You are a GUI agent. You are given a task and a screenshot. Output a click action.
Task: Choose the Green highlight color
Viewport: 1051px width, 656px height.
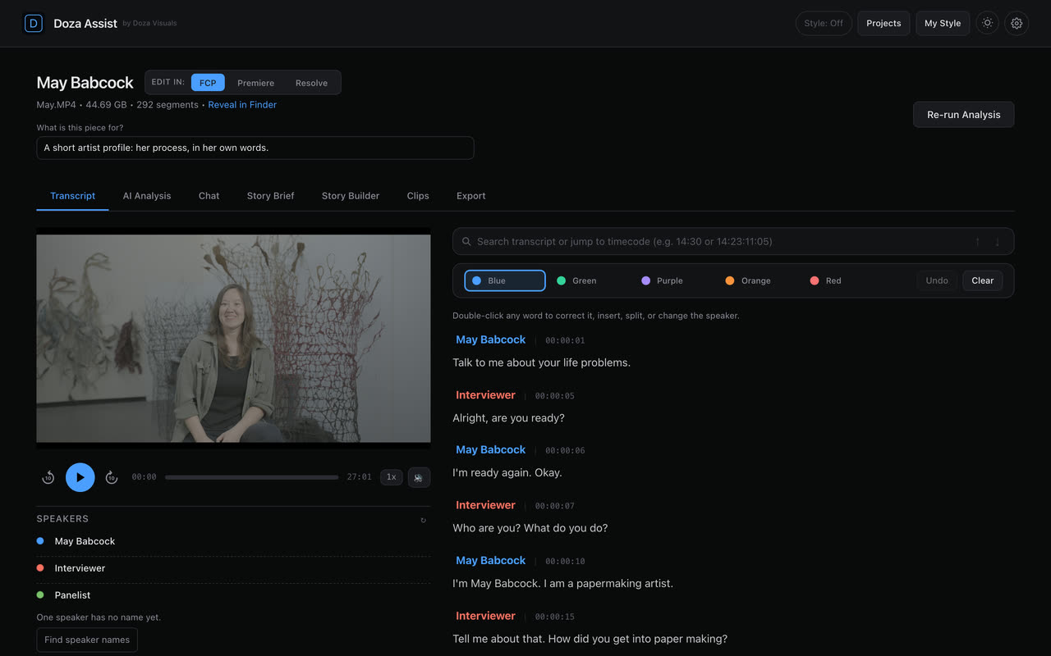(576, 280)
